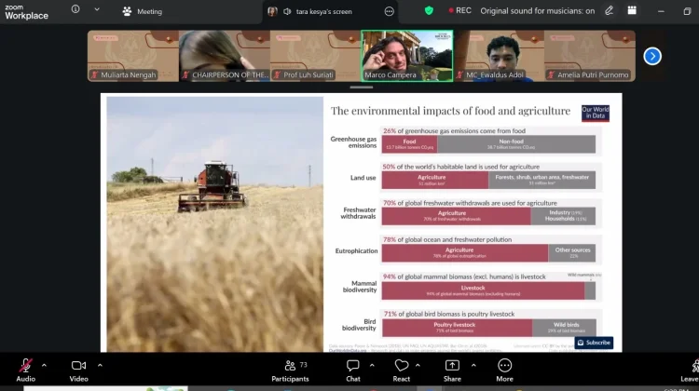Show next participants with blue arrow
This screenshot has height=391, width=699.
click(x=652, y=56)
